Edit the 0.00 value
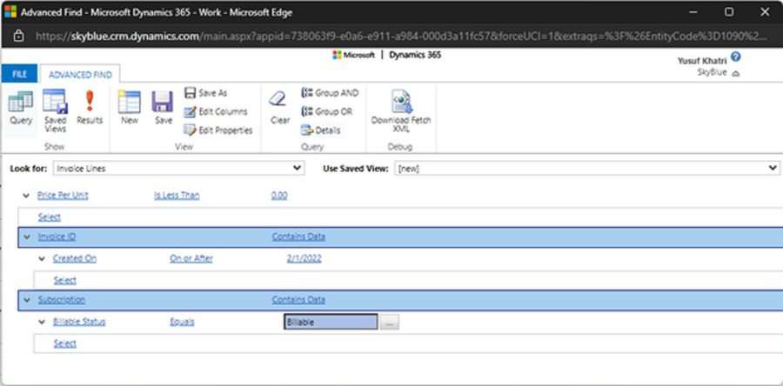Image resolution: width=783 pixels, height=386 pixels. (279, 196)
